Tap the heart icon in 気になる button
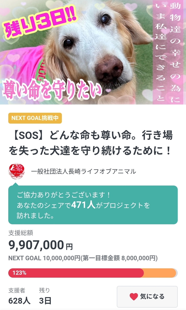186x310 pixels. click(x=134, y=297)
